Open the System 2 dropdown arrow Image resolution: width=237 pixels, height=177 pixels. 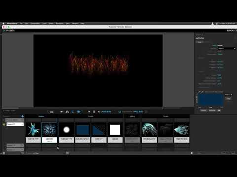coord(22,124)
